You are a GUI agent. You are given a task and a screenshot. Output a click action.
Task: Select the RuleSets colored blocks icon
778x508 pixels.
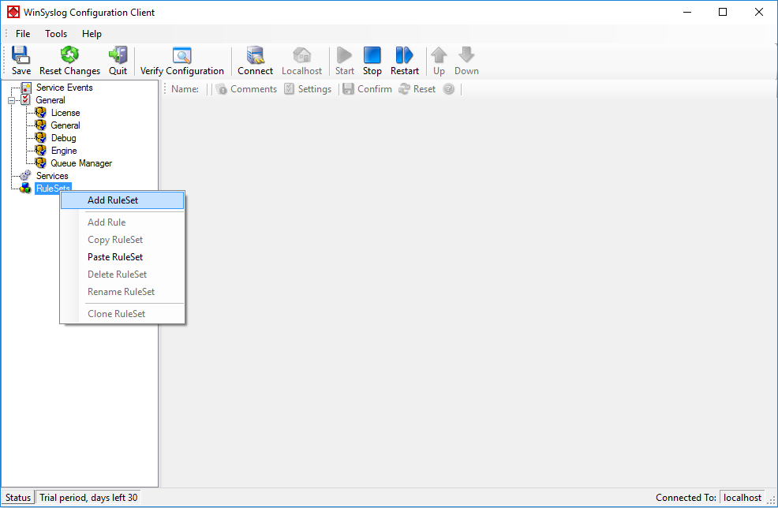[x=25, y=188]
